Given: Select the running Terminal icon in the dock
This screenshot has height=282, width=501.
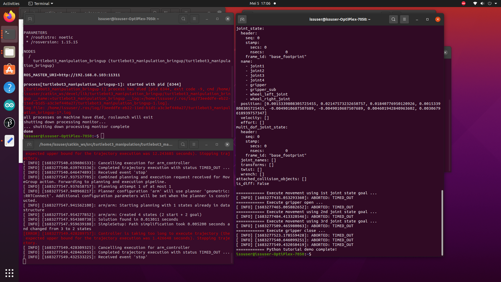Looking at the screenshot, I should [x=9, y=34].
